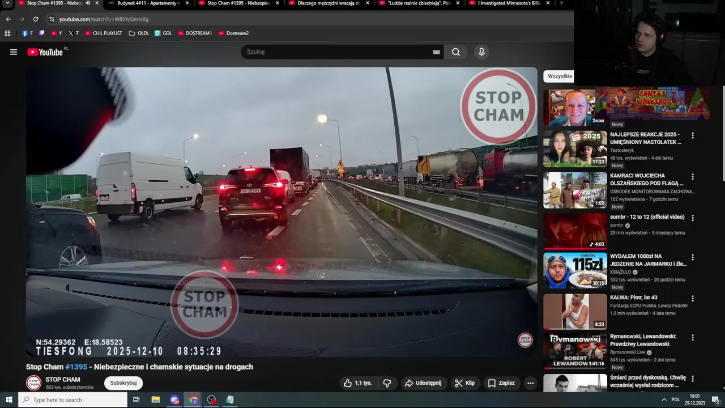The height and width of the screenshot is (408, 725).
Task: Activate voice search microphone
Action: click(481, 52)
